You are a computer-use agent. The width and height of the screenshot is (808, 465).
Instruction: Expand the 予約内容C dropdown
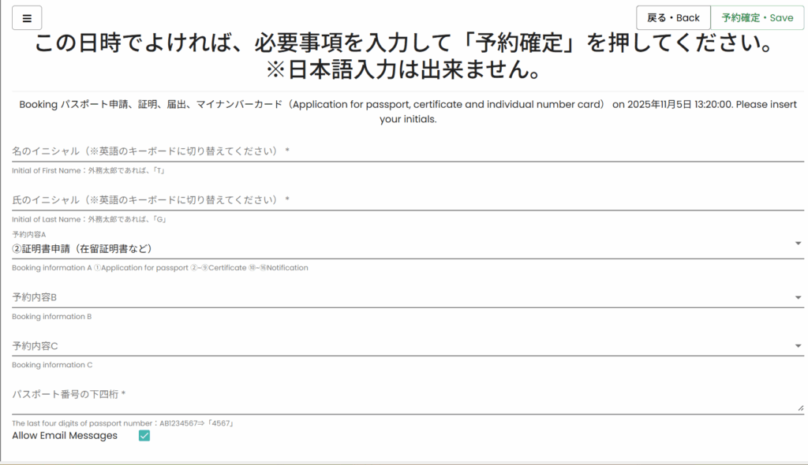[395, 346]
